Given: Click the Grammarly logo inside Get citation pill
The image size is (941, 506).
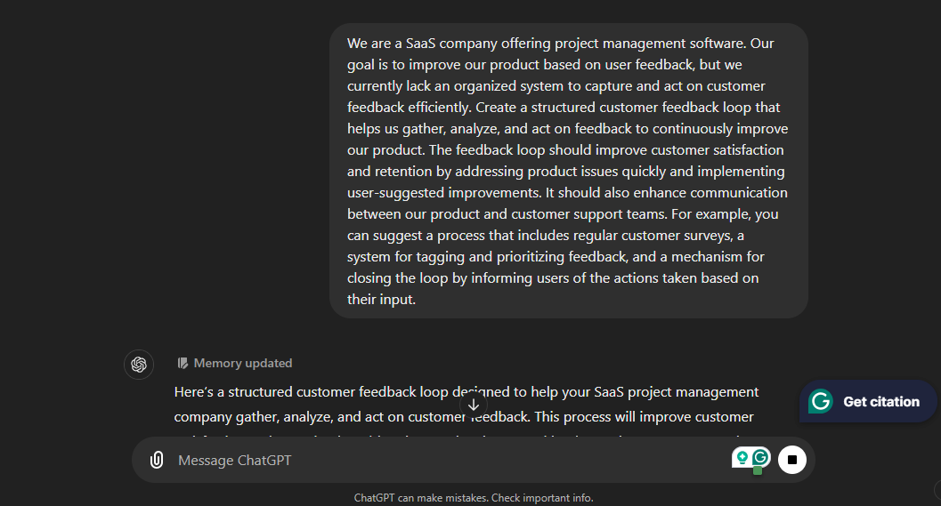Looking at the screenshot, I should coord(821,401).
